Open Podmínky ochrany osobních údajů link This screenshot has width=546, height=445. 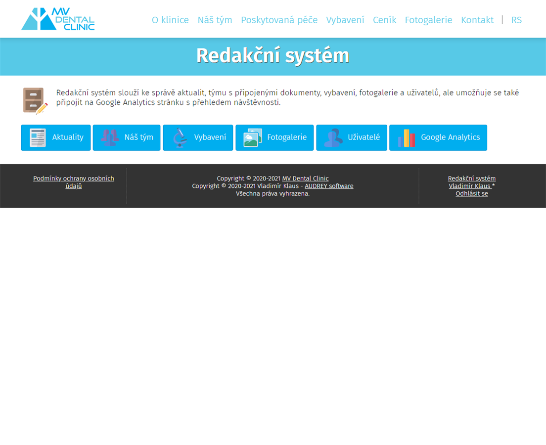pos(74,182)
